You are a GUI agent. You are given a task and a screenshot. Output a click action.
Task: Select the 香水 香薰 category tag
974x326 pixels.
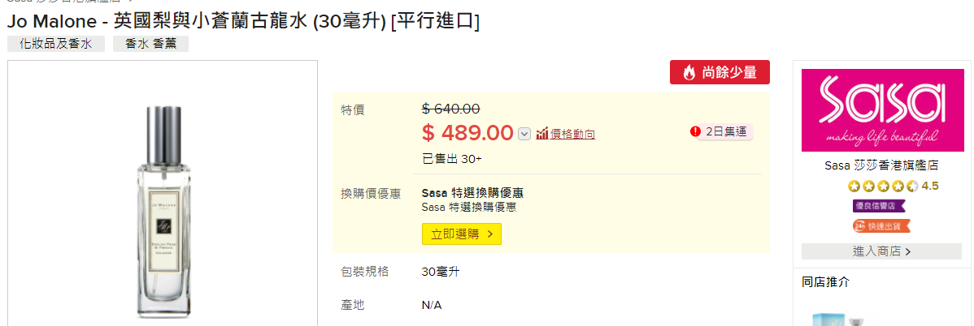point(150,44)
